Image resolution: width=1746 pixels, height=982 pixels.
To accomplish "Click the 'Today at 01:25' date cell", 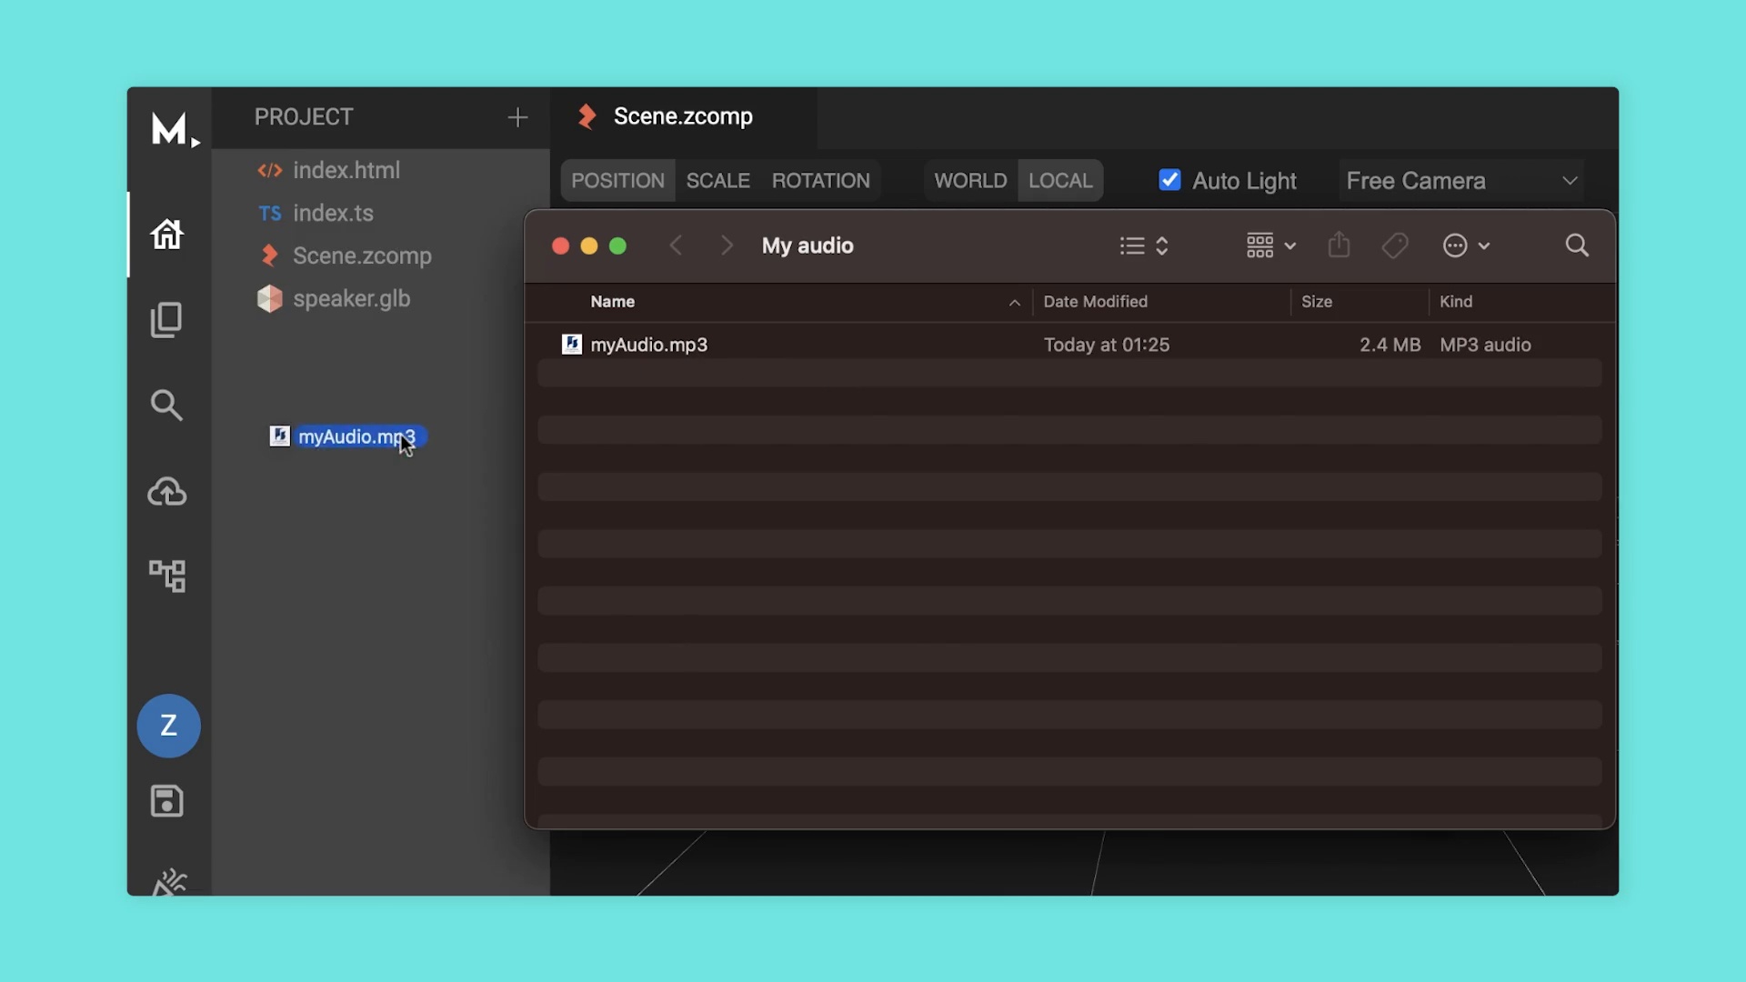I will pyautogui.click(x=1107, y=345).
